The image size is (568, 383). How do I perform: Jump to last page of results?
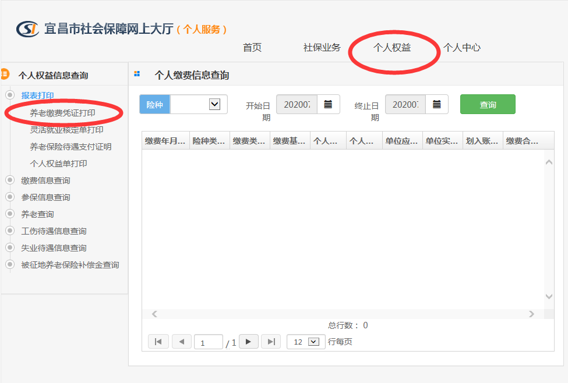click(x=271, y=342)
